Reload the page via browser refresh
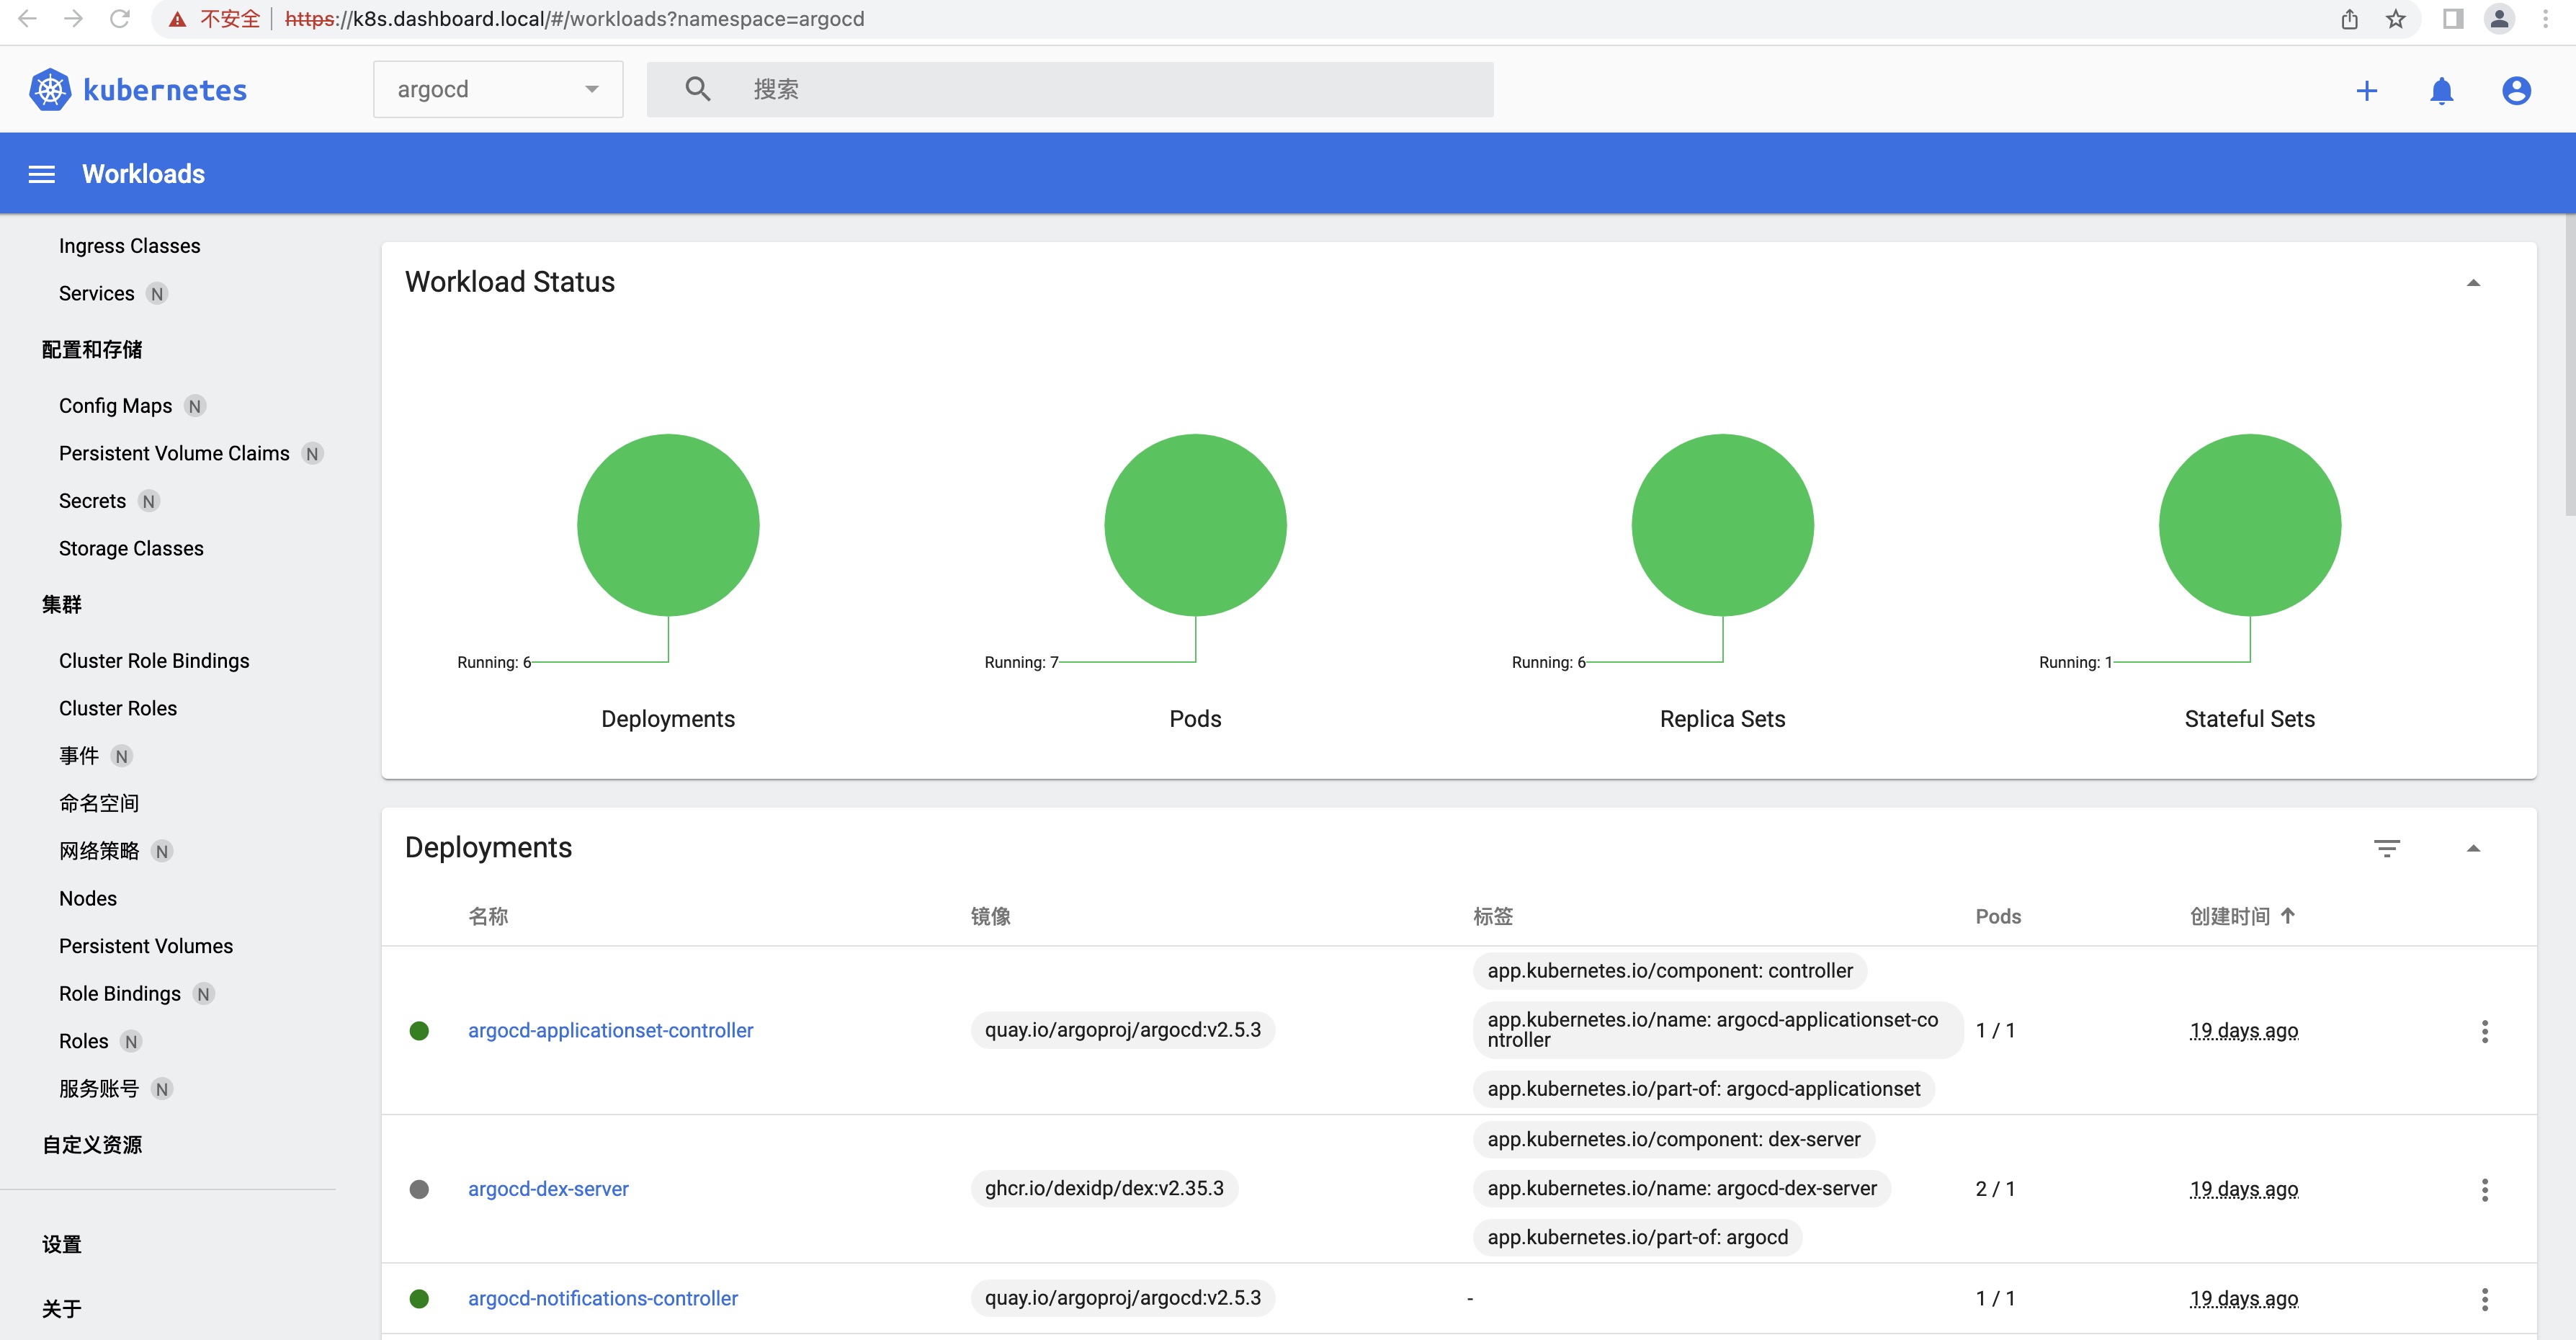The height and width of the screenshot is (1340, 2576). (120, 18)
